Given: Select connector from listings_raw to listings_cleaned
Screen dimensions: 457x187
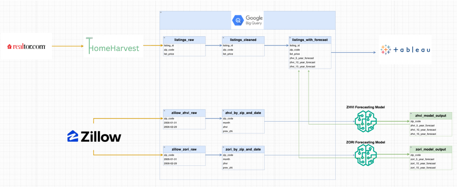Looking at the screenshot, I should (x=214, y=46).
